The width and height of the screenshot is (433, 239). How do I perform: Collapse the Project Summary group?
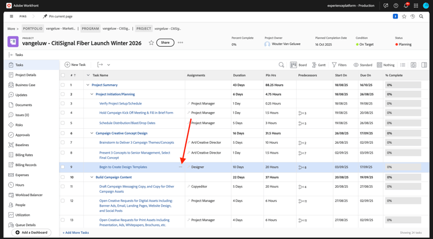coord(88,85)
